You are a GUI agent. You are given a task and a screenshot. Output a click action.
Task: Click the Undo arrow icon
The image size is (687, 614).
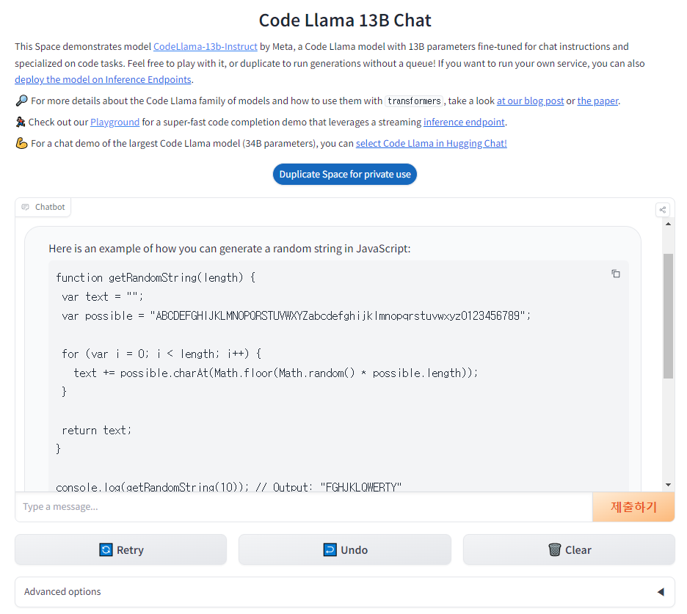pos(330,549)
